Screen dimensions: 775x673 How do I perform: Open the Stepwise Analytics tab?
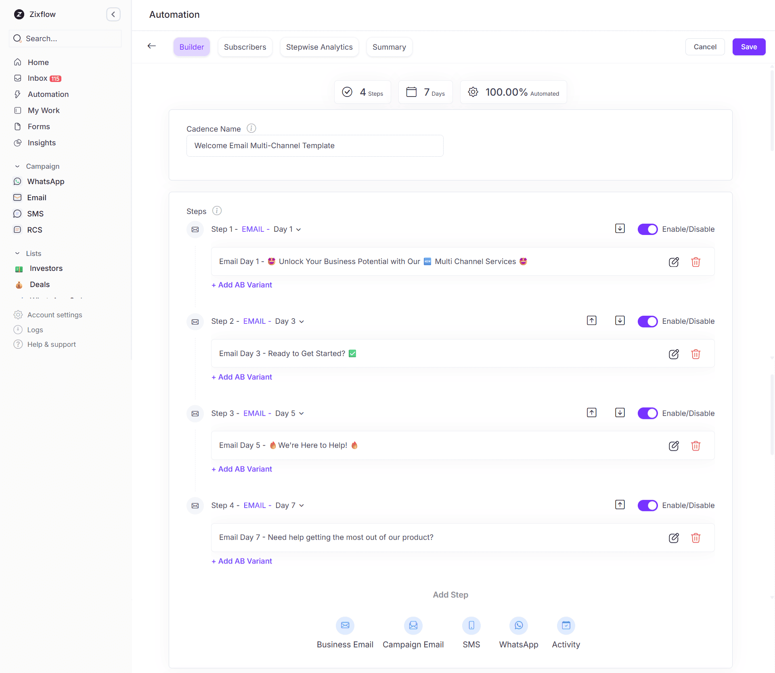(x=319, y=47)
